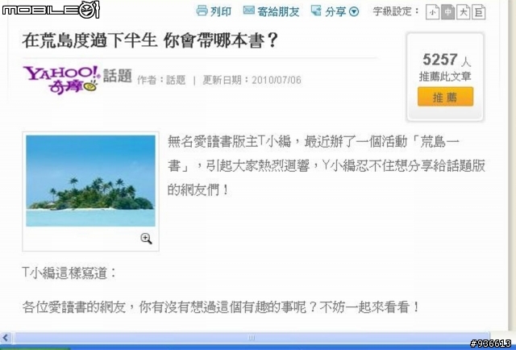Screen dimensions: 516x350
Task: Click the printer icon beside 列印
Action: point(202,10)
